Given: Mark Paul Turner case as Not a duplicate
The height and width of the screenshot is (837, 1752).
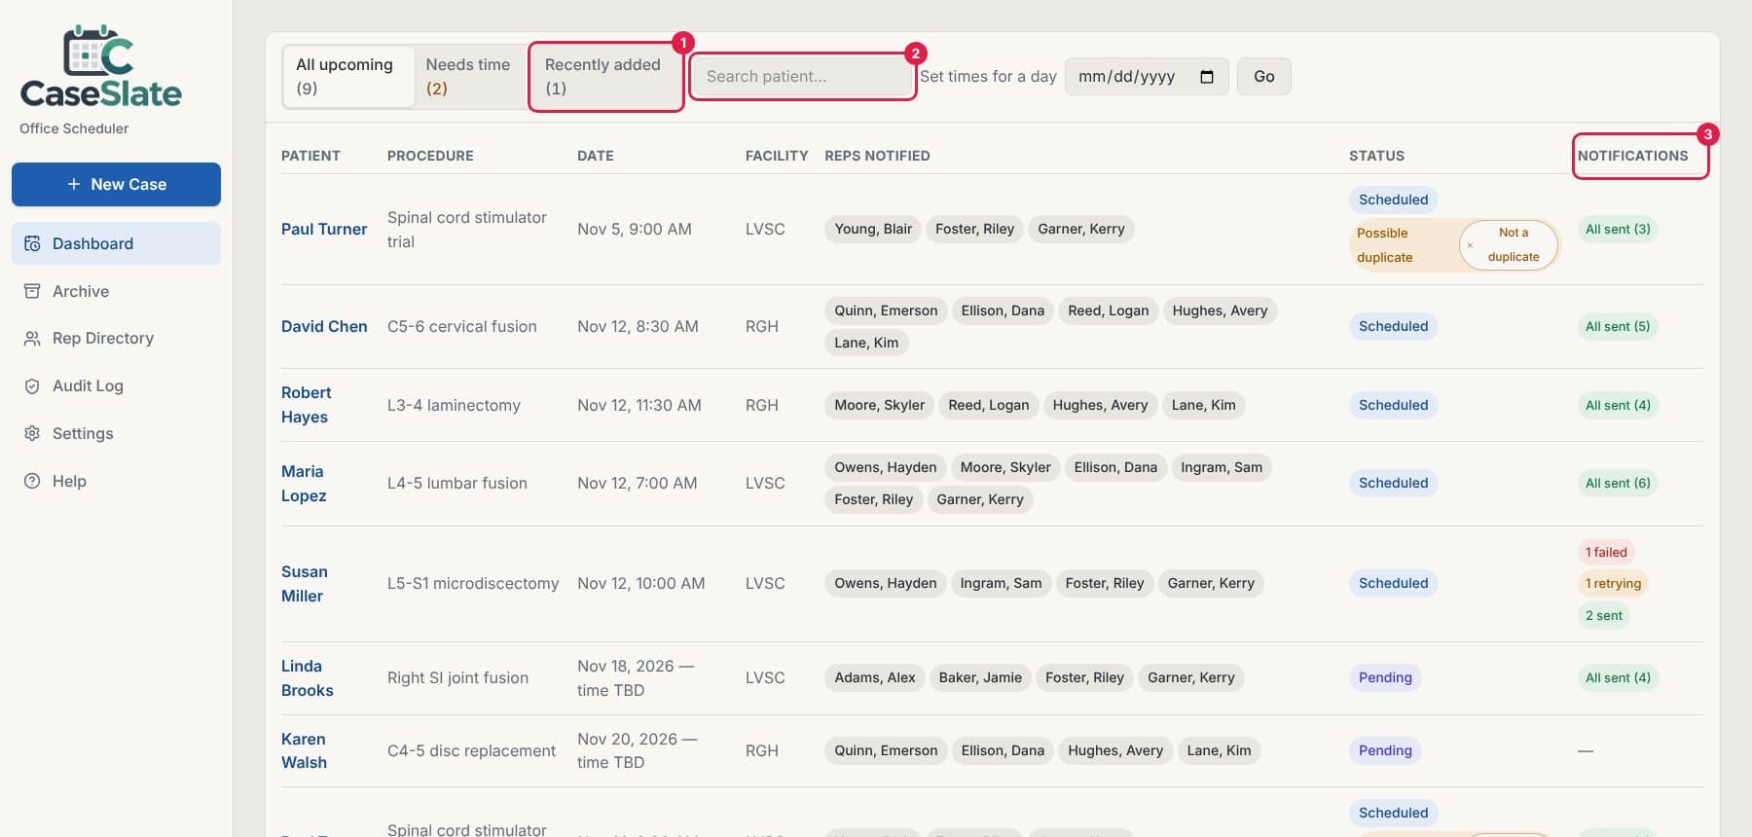Looking at the screenshot, I should [1509, 244].
